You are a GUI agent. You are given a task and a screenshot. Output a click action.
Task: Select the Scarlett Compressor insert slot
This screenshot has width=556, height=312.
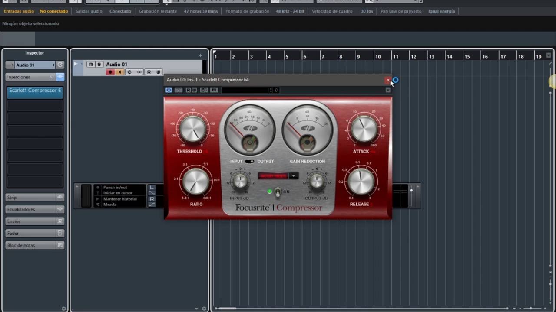pyautogui.click(x=35, y=92)
